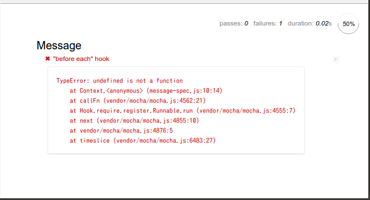Image resolution: width=370 pixels, height=200 pixels.
Task: Open the Message suite heading link
Action: click(x=59, y=45)
